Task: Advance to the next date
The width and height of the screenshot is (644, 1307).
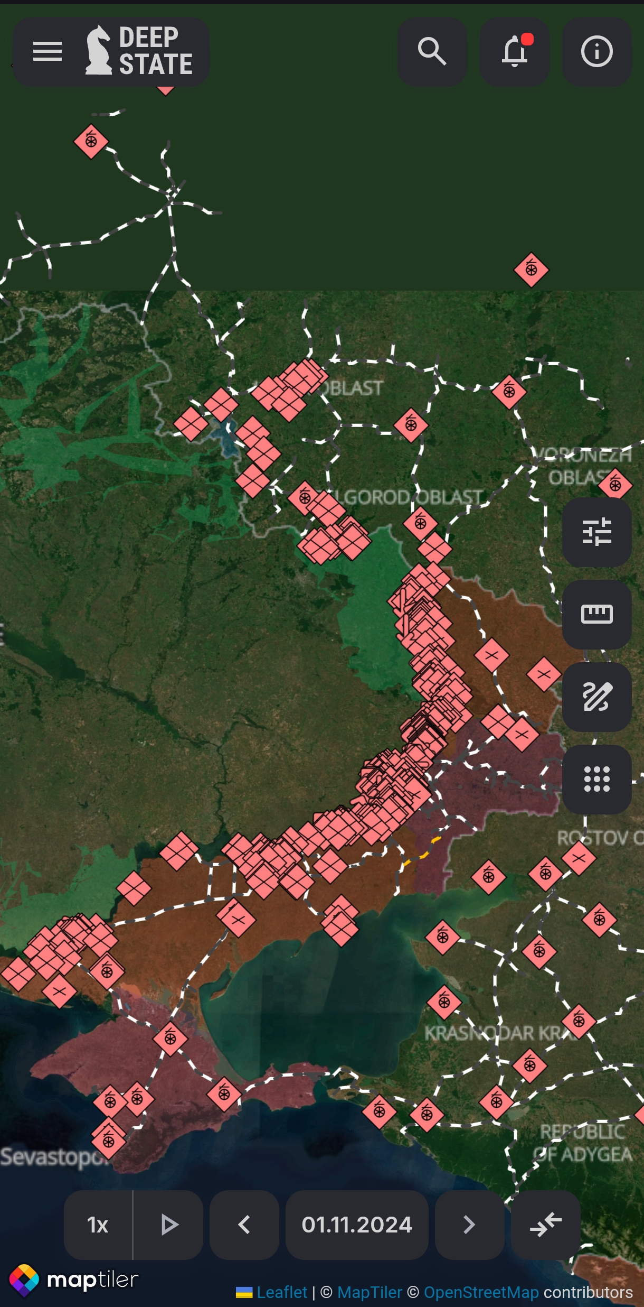Action: point(469,1225)
